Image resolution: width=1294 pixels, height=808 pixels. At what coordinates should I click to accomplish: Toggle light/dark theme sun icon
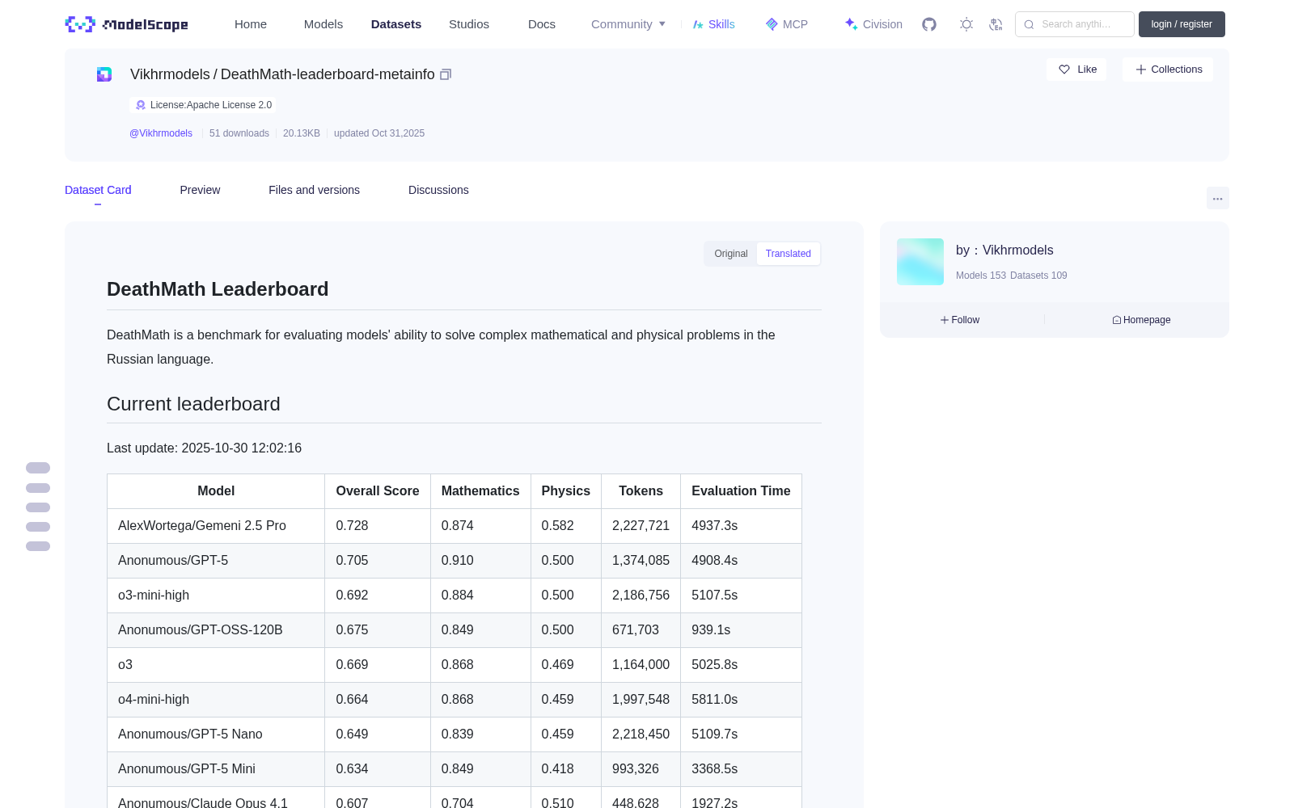click(x=966, y=24)
